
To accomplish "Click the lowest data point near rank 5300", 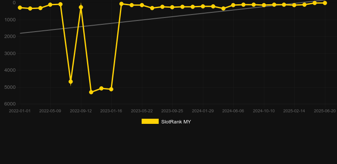I will pyautogui.click(x=91, y=92).
